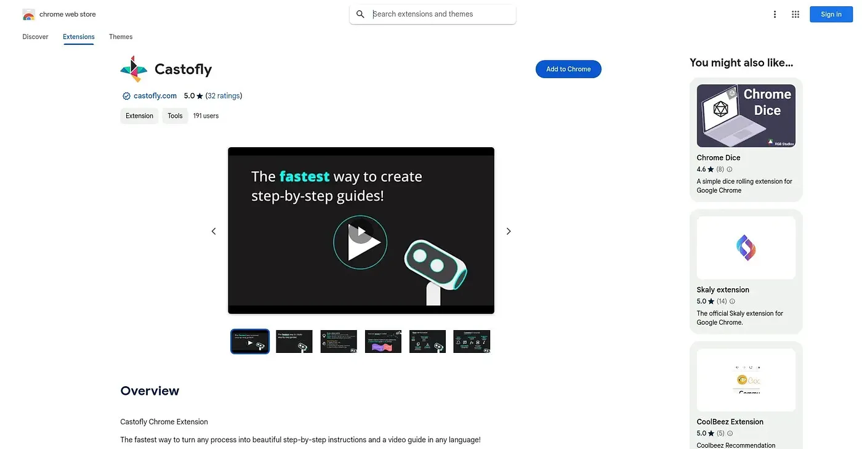Open the castofly.com publisher link
862x449 pixels.
click(155, 96)
